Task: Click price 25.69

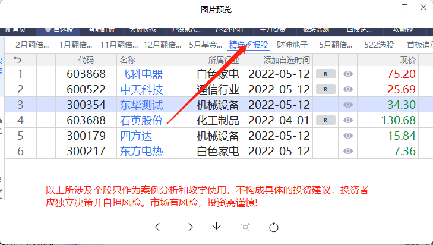Action: pyautogui.click(x=402, y=90)
